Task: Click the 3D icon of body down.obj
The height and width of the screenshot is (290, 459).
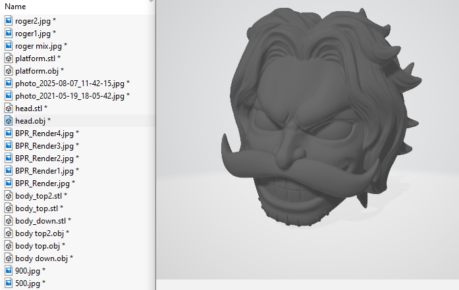Action: 9,258
